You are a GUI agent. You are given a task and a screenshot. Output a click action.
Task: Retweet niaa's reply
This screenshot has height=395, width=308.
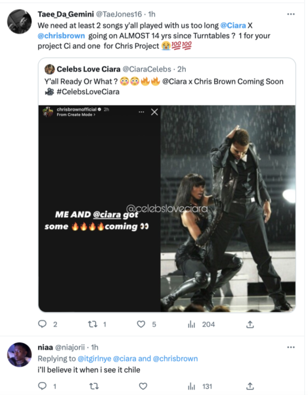pyautogui.click(x=94, y=386)
